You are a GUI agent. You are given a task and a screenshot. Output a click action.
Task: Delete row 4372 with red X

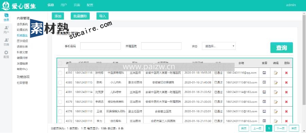[286, 121]
